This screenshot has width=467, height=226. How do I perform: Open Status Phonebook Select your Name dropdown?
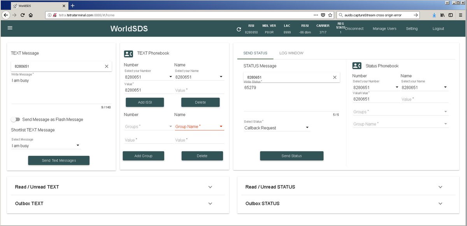click(x=424, y=87)
